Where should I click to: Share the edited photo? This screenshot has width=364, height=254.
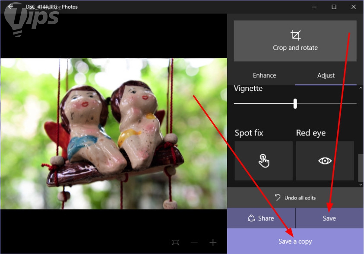[x=261, y=218]
